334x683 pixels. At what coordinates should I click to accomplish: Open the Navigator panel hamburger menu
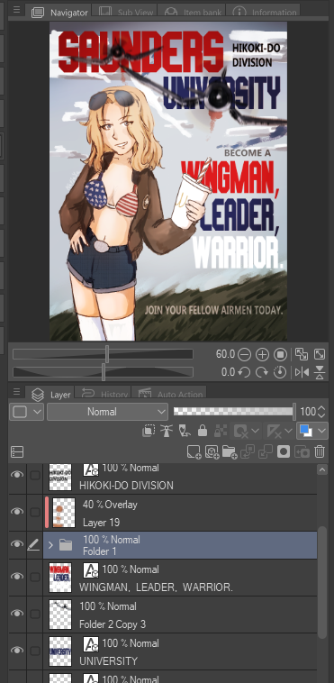coord(16,10)
